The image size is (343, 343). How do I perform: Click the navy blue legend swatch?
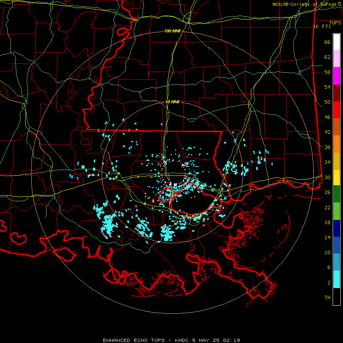pyautogui.click(x=337, y=228)
